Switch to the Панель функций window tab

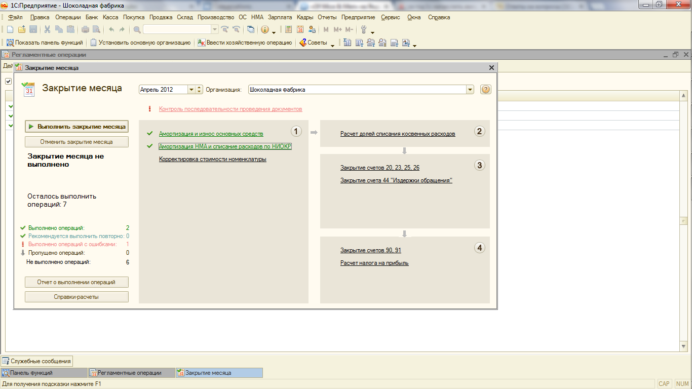(x=44, y=373)
